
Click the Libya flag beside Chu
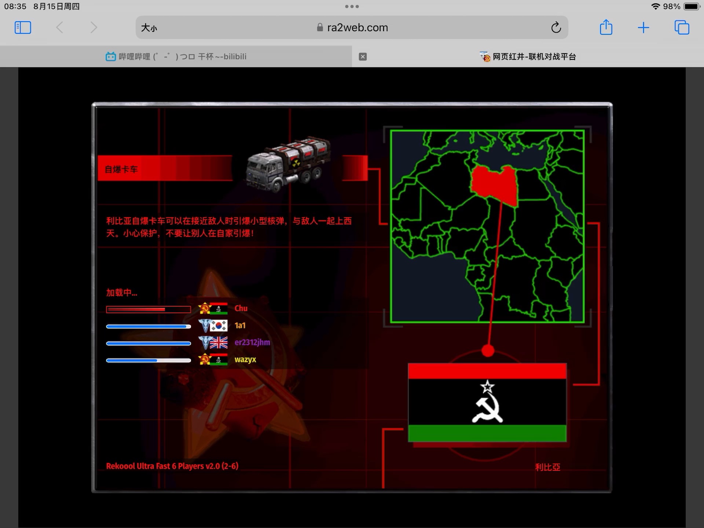click(x=219, y=309)
